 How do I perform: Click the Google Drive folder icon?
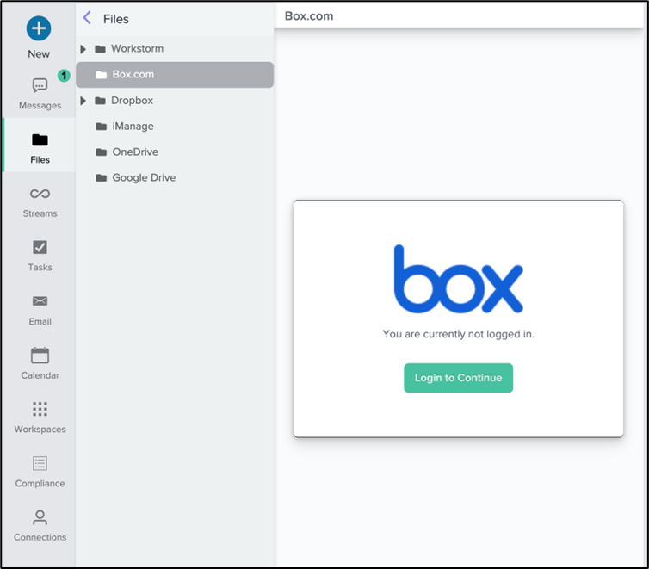102,178
